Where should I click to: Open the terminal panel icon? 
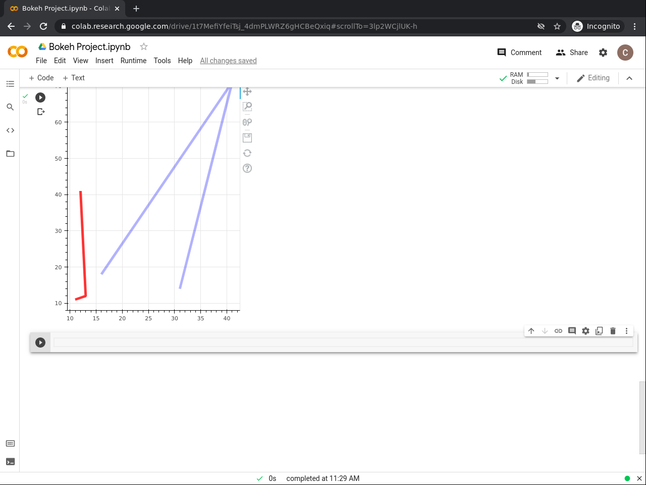pyautogui.click(x=10, y=462)
